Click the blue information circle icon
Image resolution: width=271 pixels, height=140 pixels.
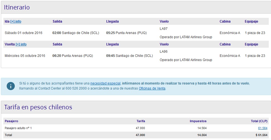point(11,86)
